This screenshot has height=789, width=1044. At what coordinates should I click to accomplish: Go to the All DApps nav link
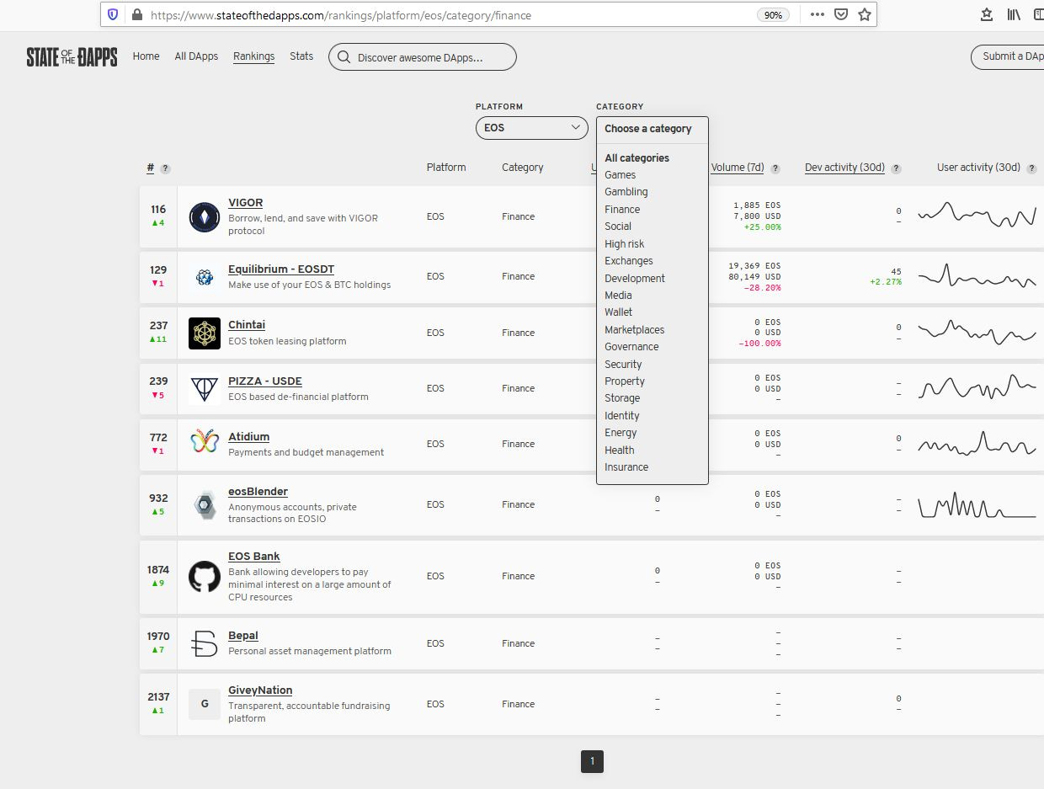coord(196,56)
